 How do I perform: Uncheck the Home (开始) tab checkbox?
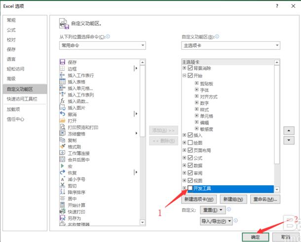[190, 75]
